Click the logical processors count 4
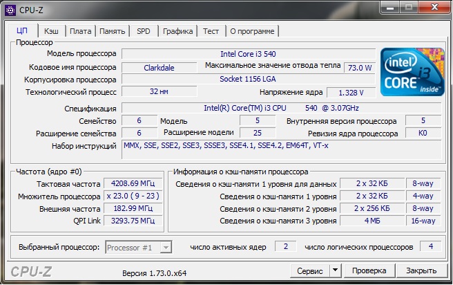The width and height of the screenshot is (453, 285). (430, 246)
